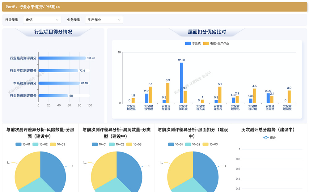Open the 业务类型 dropdown showing 生产作业
Image resolution: width=309 pixels, height=192 pixels.
coord(104,20)
